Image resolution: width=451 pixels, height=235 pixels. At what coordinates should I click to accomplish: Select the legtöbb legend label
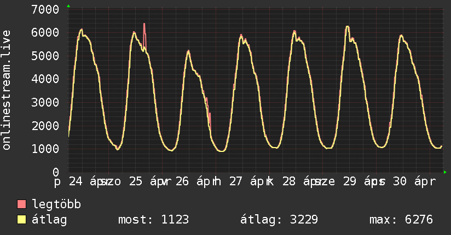point(56,204)
